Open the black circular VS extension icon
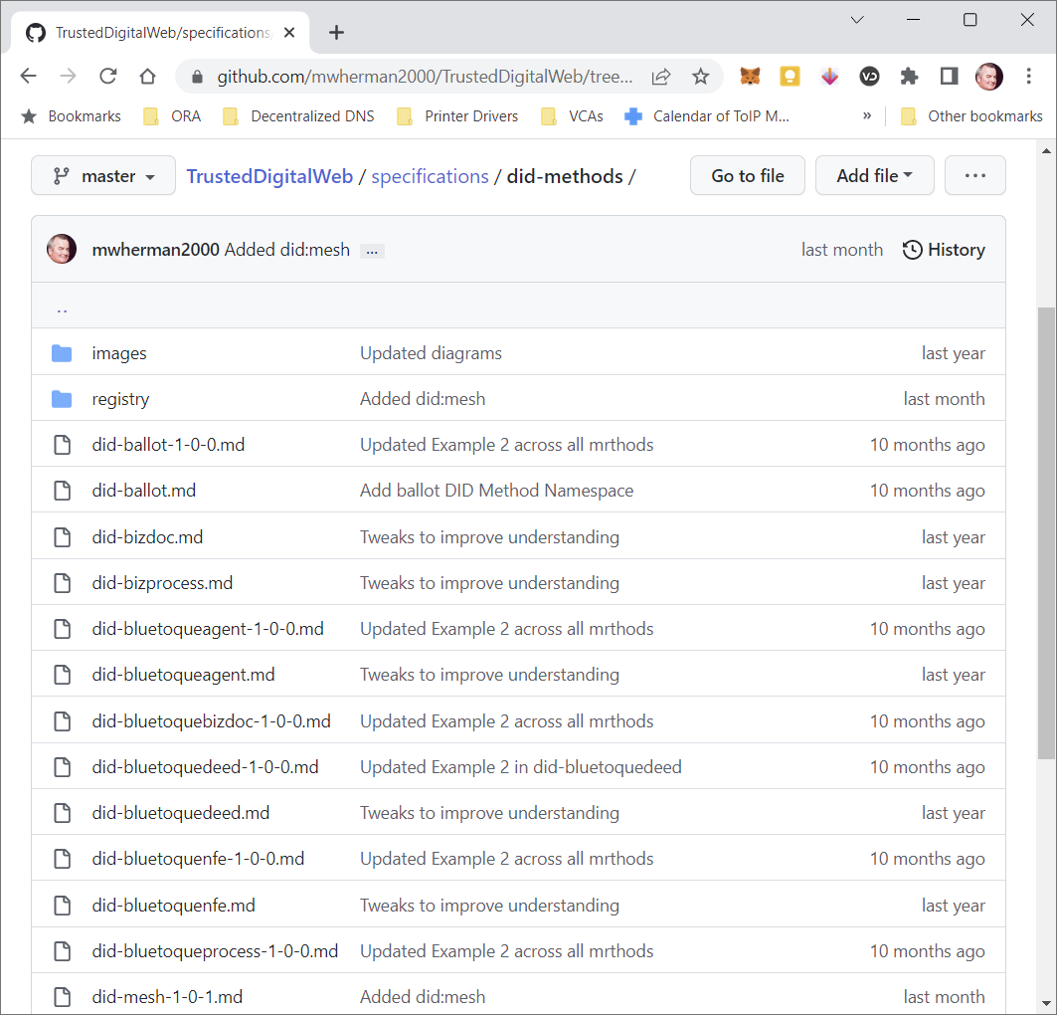This screenshot has width=1057, height=1015. coord(870,77)
